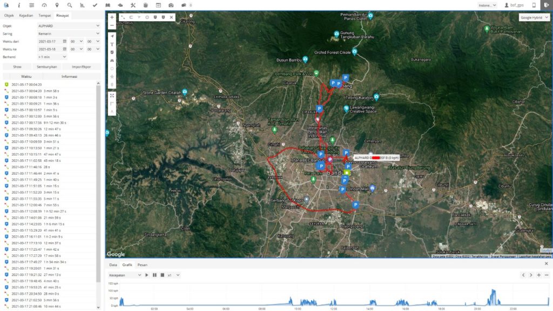Expand the Saring filter dropdown showing Kemarin
553x311 pixels.
coord(68,33)
